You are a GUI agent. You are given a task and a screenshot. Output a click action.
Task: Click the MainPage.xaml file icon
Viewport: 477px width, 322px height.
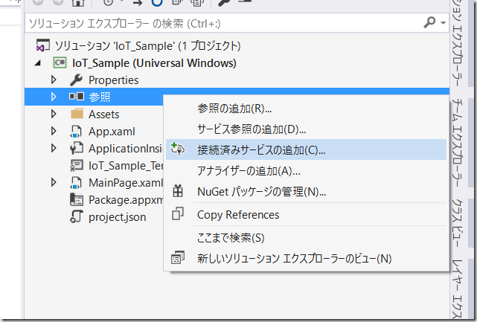[76, 183]
